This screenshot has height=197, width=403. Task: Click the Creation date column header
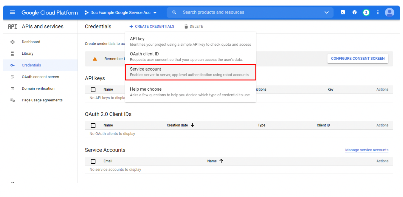tap(177, 125)
